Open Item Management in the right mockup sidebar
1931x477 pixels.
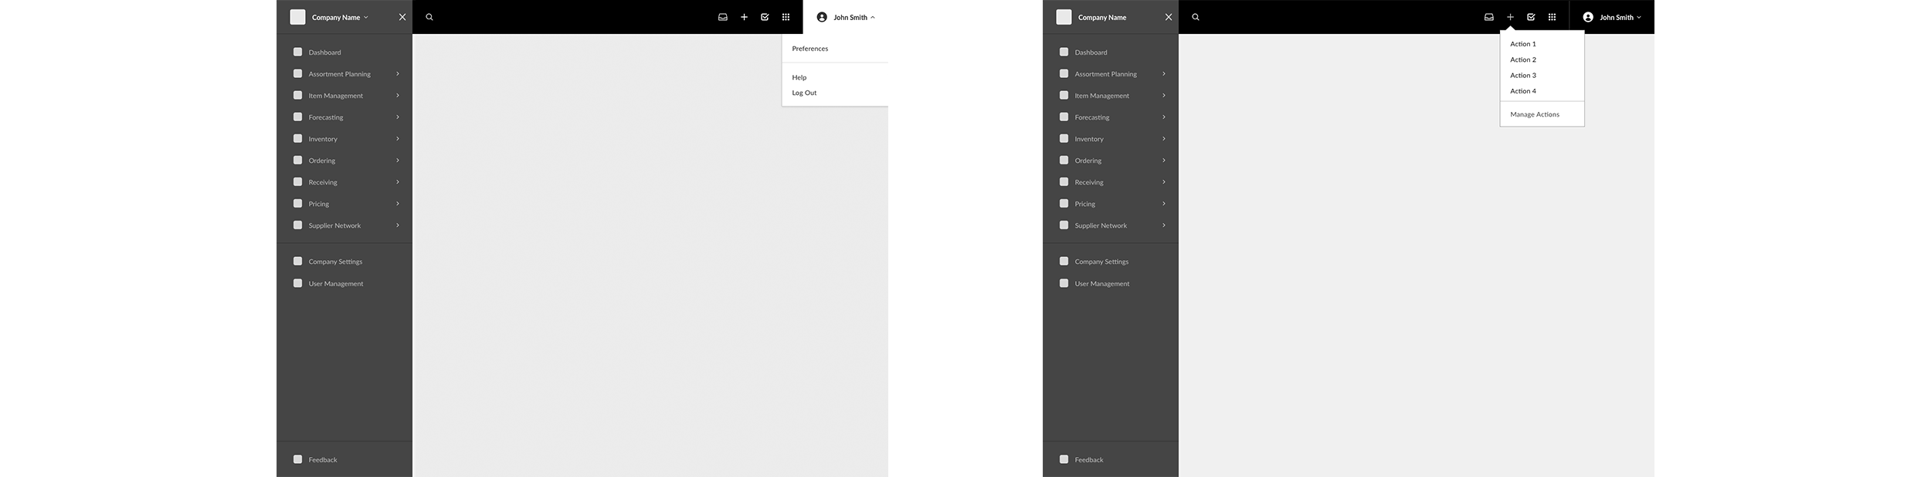point(1101,96)
